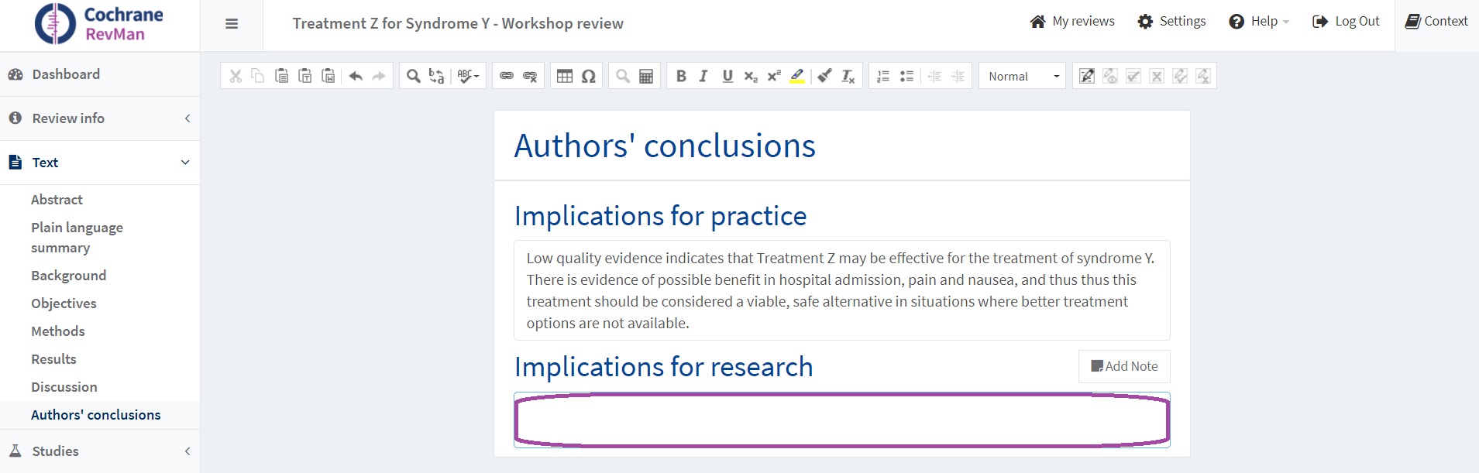Click the Add Note button
This screenshot has height=473, width=1479.
click(x=1124, y=366)
